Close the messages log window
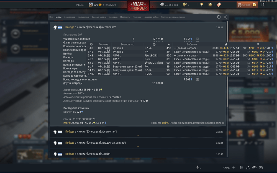 coord(225,17)
